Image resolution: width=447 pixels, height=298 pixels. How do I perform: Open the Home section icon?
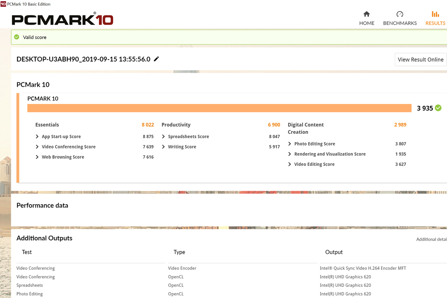[367, 14]
